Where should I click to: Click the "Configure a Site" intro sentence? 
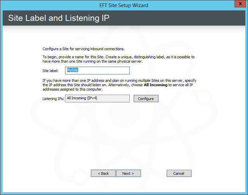click(x=84, y=49)
